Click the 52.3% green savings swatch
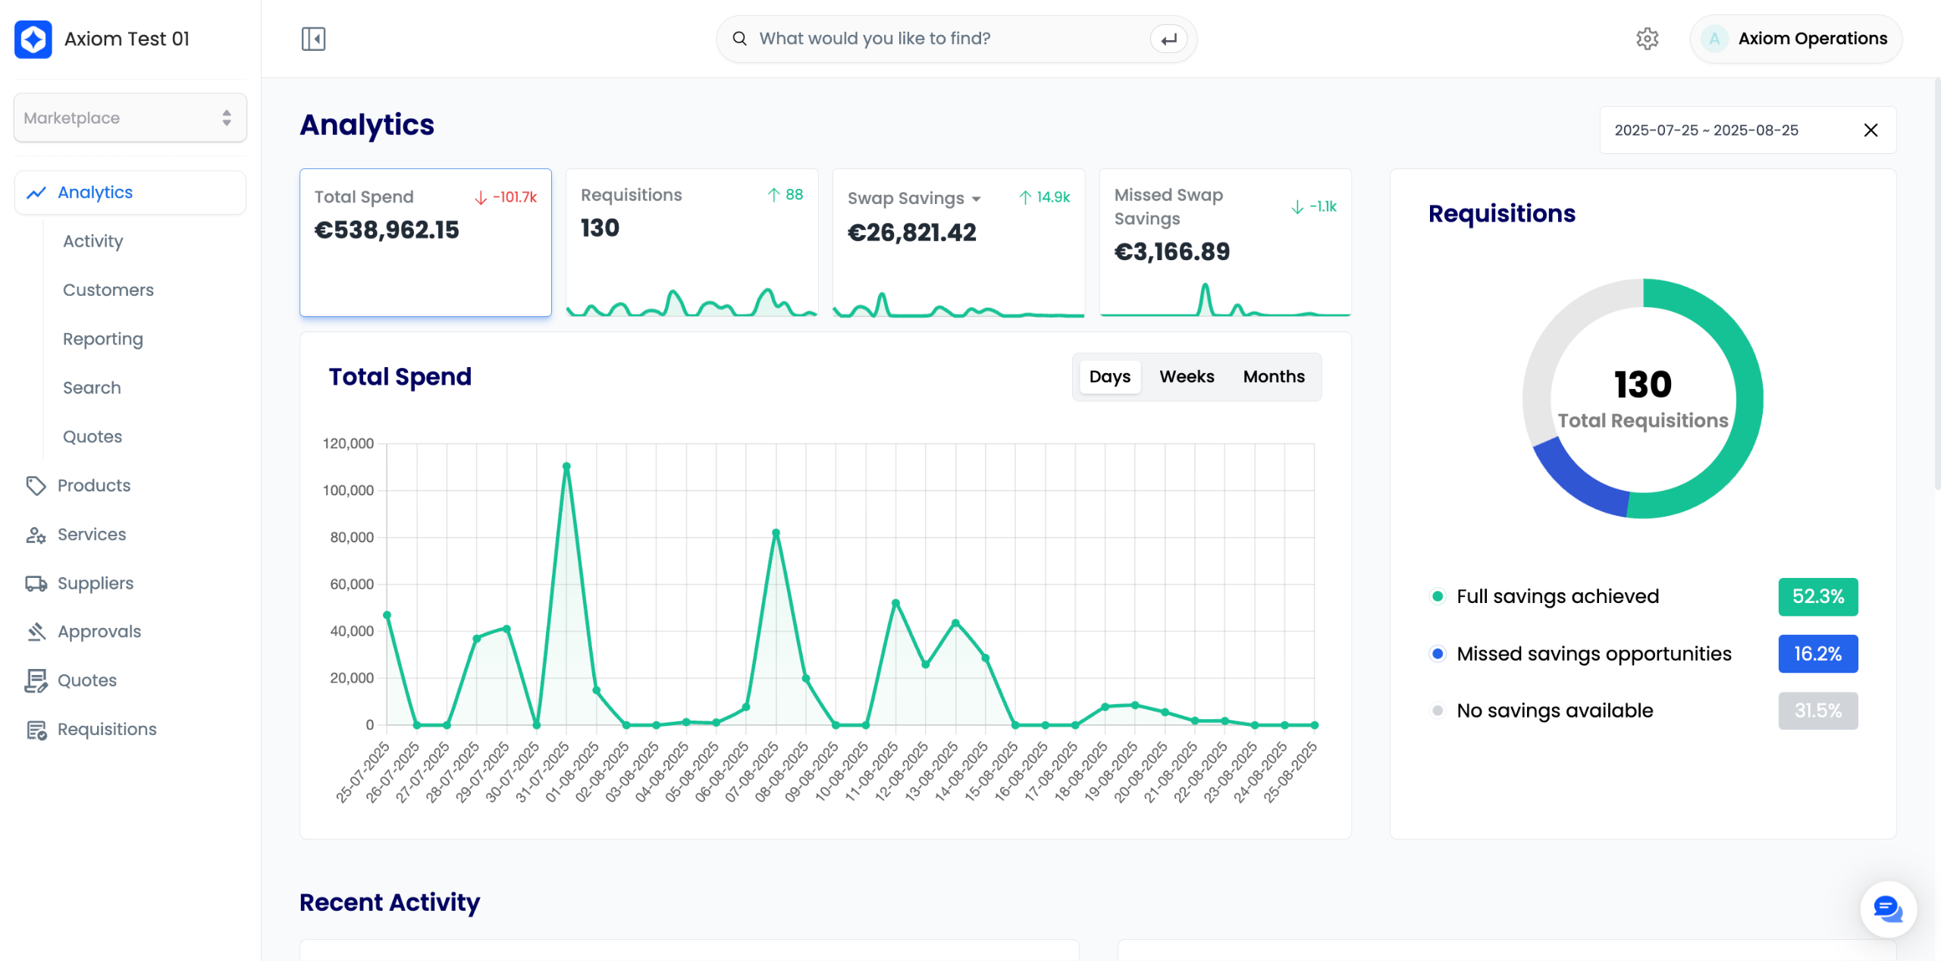 click(1817, 597)
